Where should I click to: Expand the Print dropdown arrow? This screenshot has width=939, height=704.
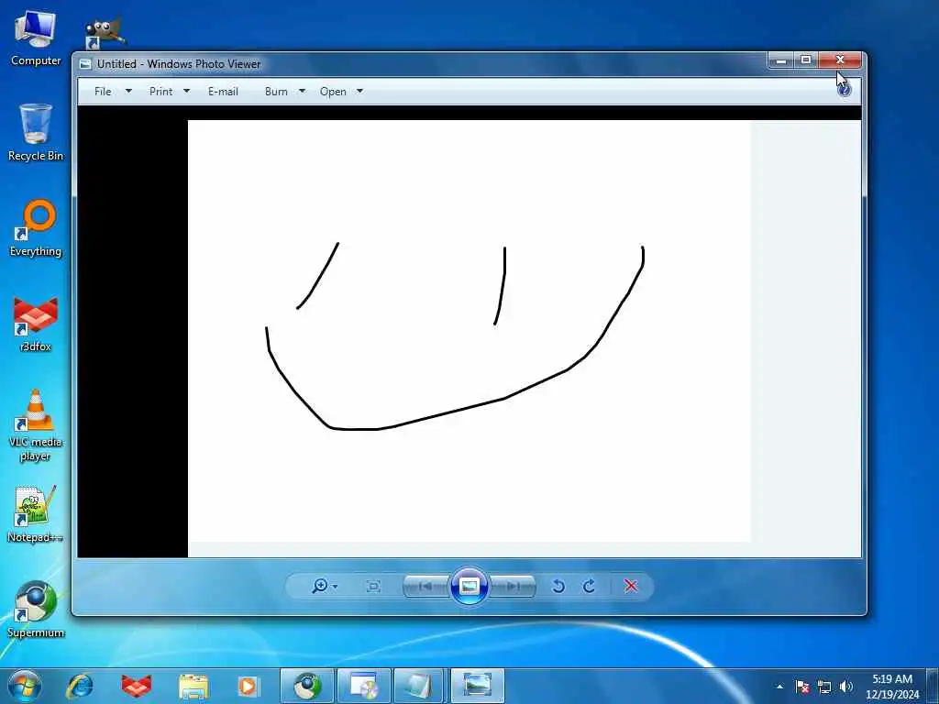tap(186, 91)
